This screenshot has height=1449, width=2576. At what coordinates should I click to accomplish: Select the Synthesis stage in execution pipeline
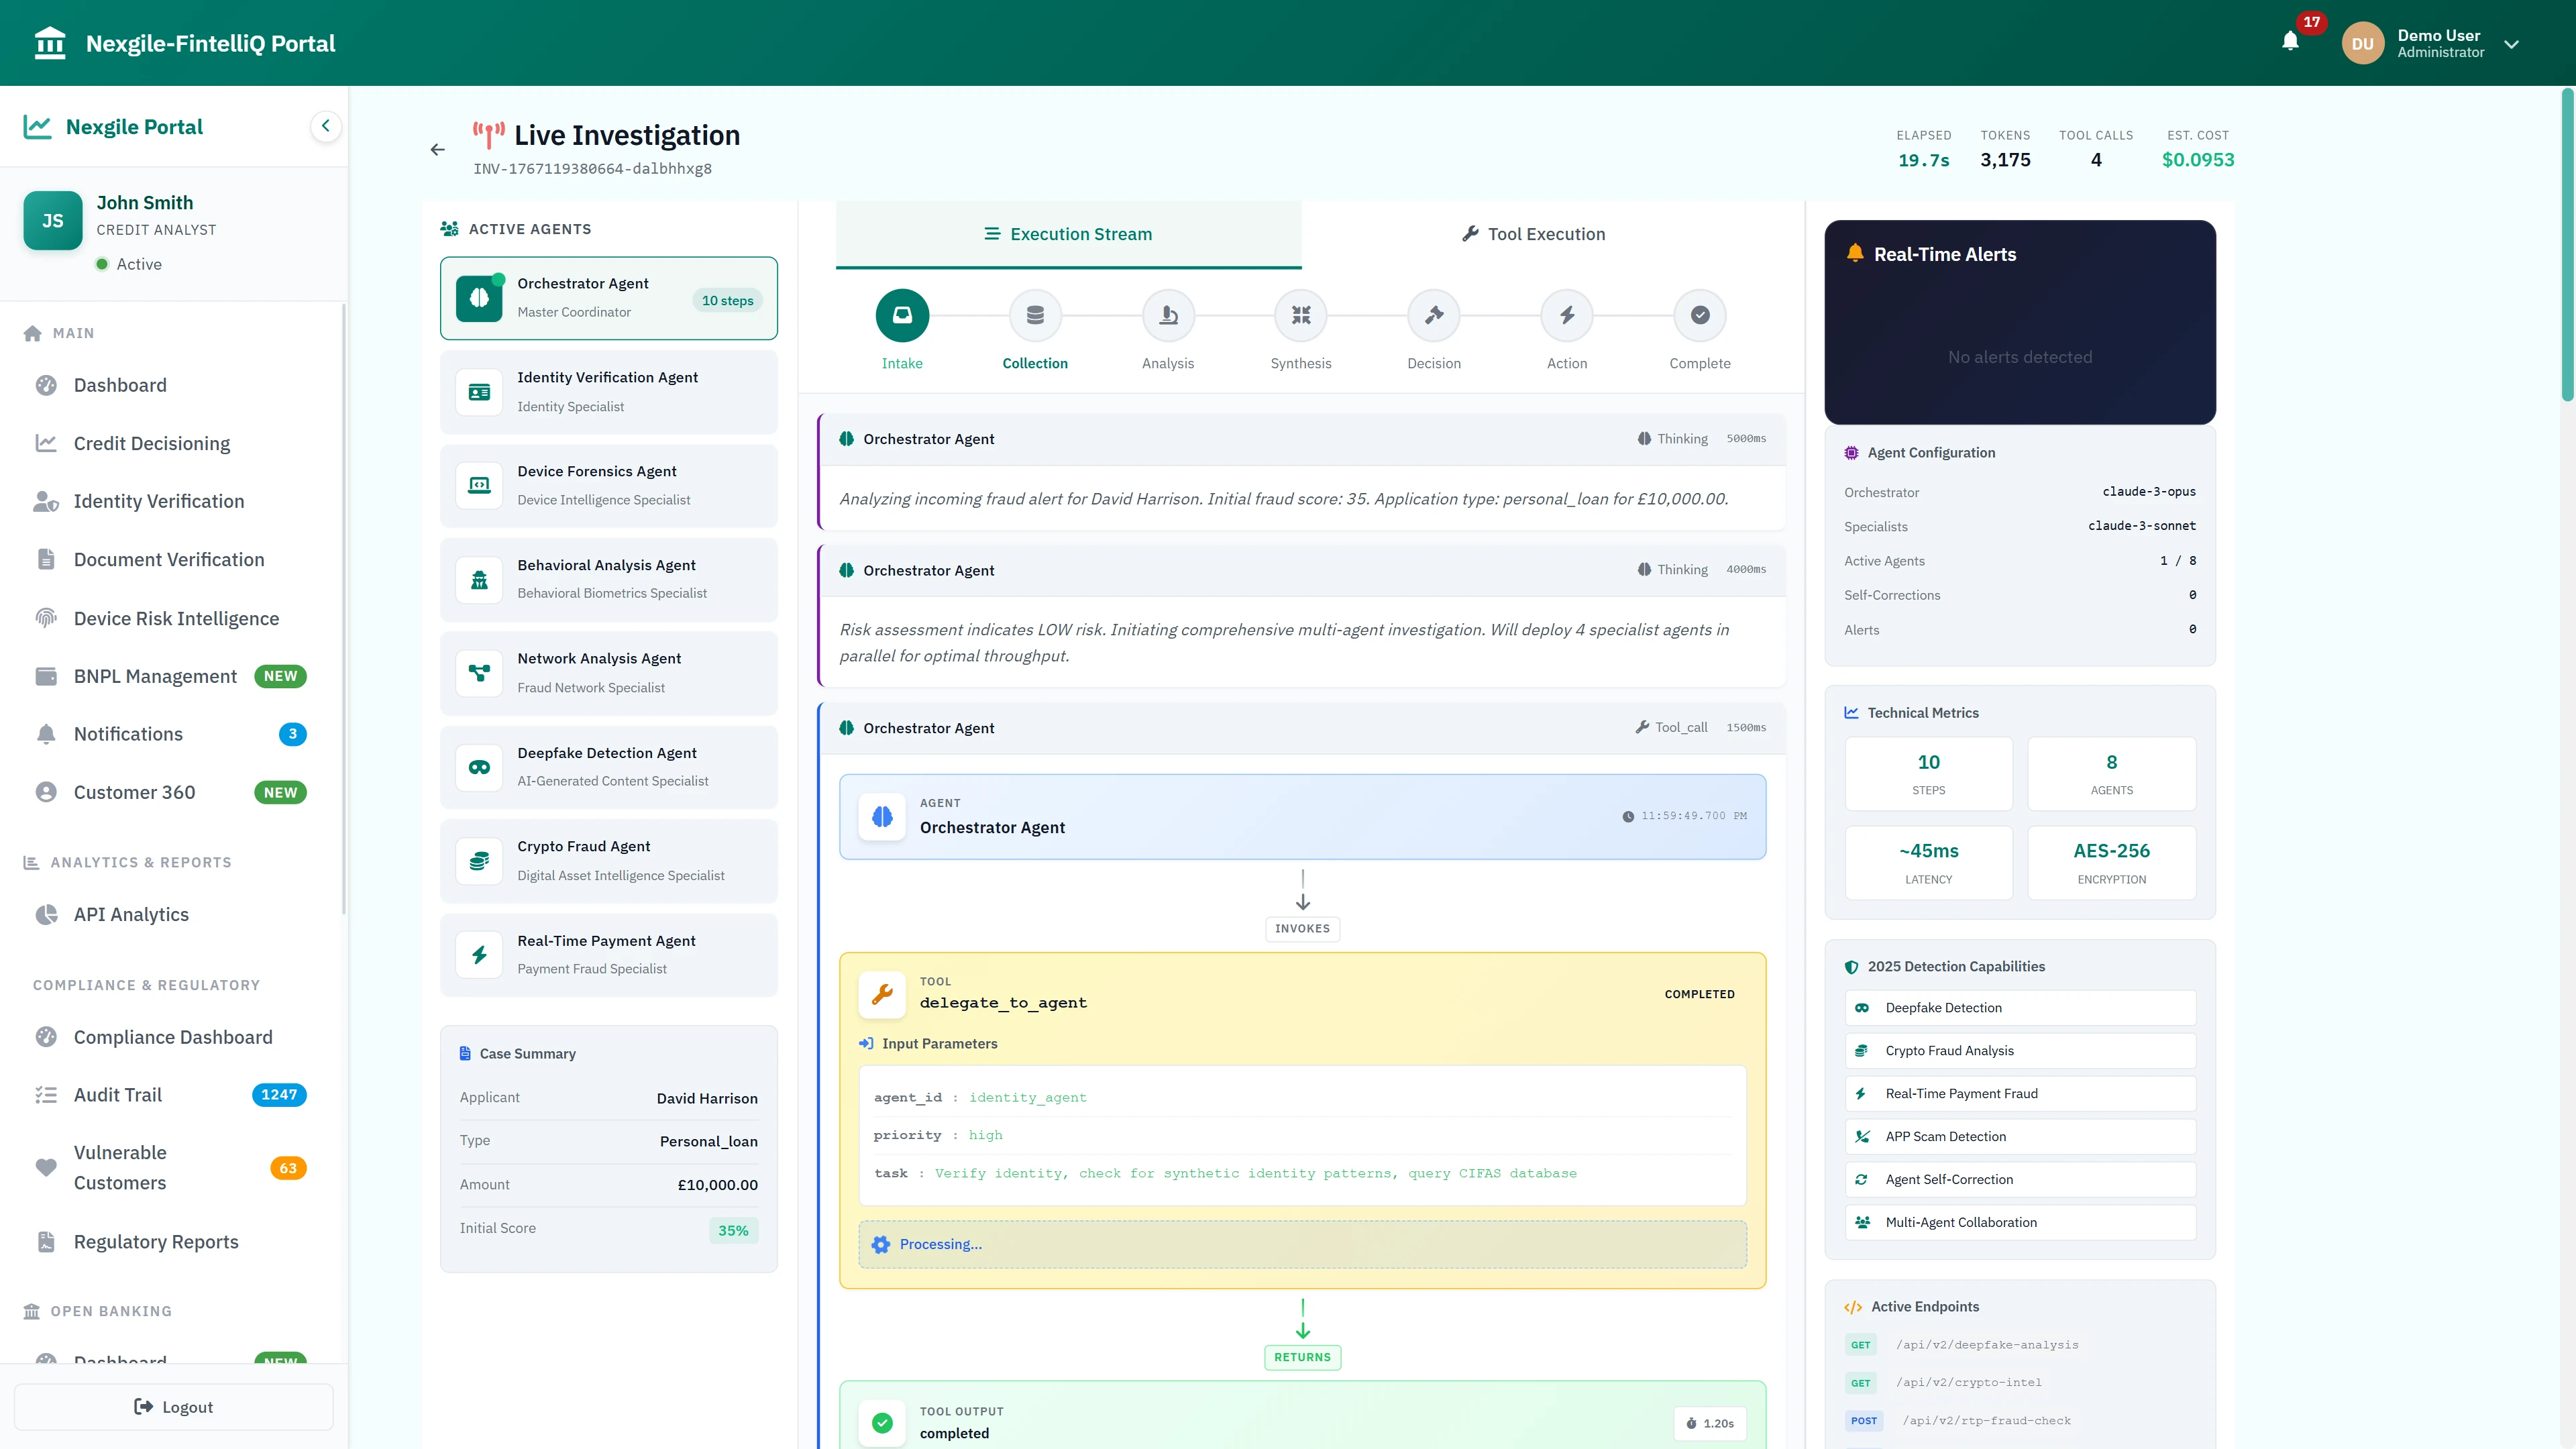[1301, 315]
